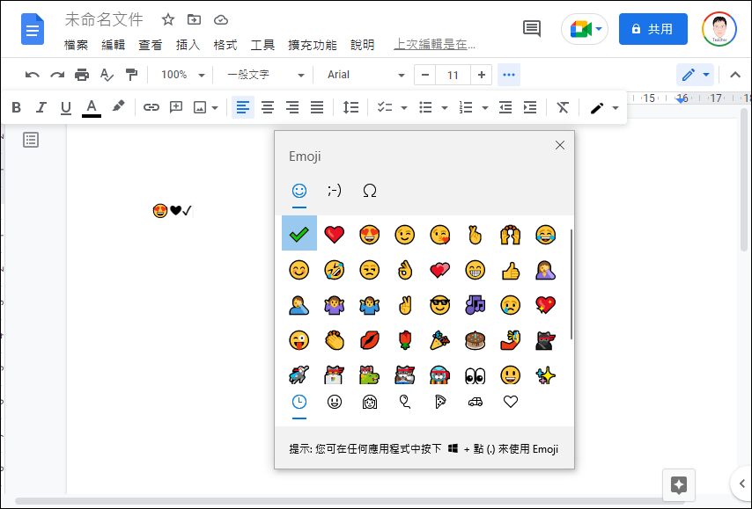752x509 pixels.
Task: Open the 插入 menu
Action: tap(188, 45)
